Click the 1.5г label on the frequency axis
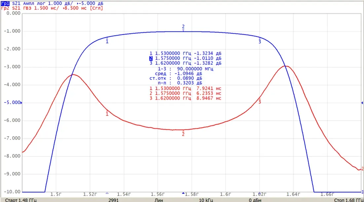 [56, 194]
